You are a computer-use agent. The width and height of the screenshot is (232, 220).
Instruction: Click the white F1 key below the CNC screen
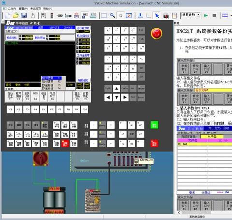click(x=10, y=109)
